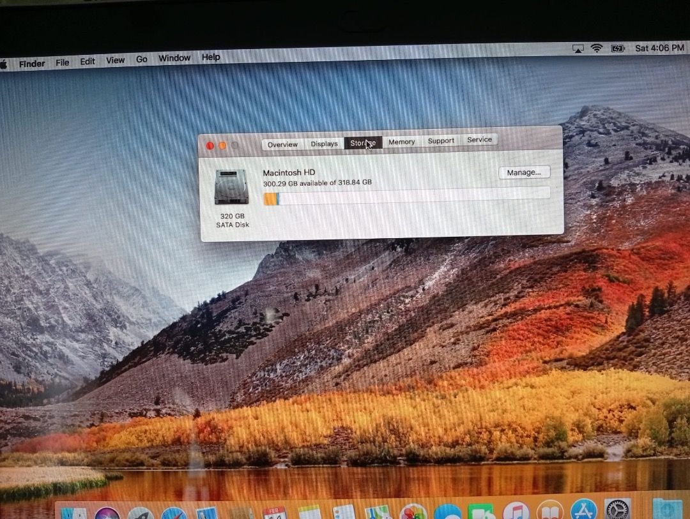Viewport: 690px width, 519px height.
Task: Click the storage usage bar
Action: (x=406, y=196)
